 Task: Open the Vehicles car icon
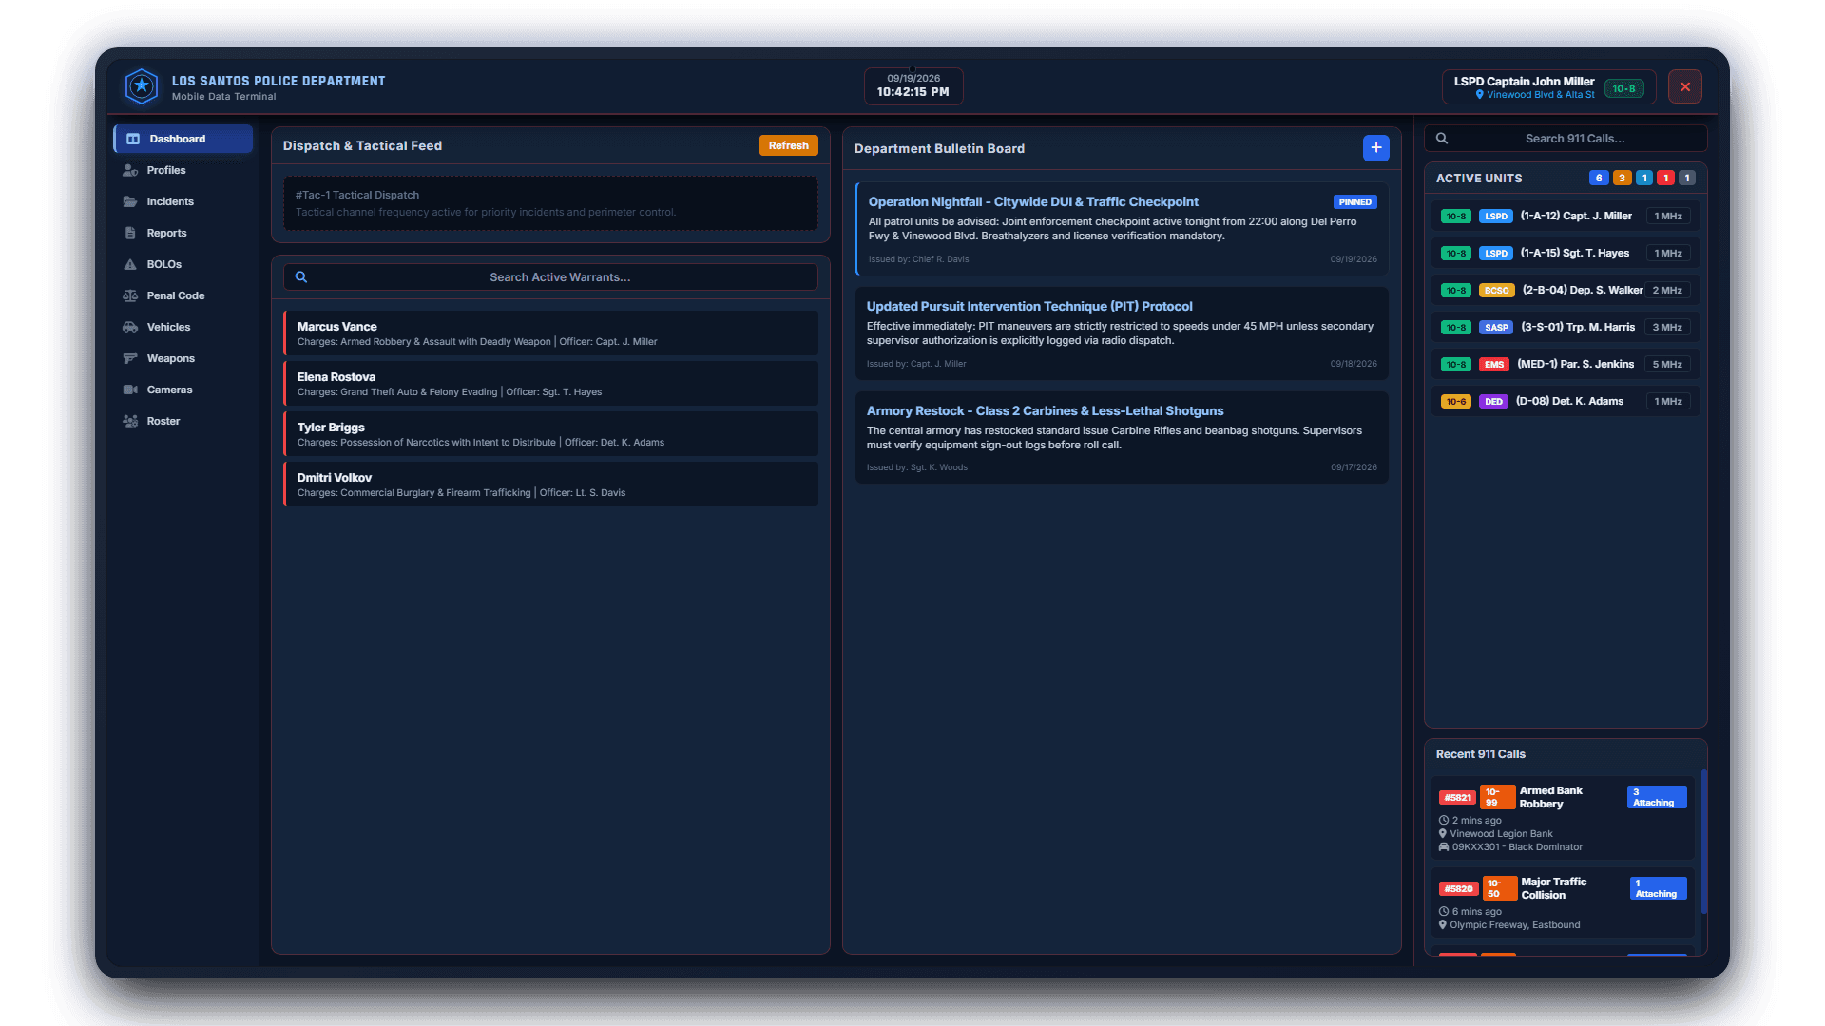coord(130,327)
